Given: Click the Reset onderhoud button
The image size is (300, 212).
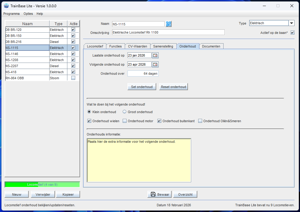Looking at the screenshot, I should coord(173,87).
